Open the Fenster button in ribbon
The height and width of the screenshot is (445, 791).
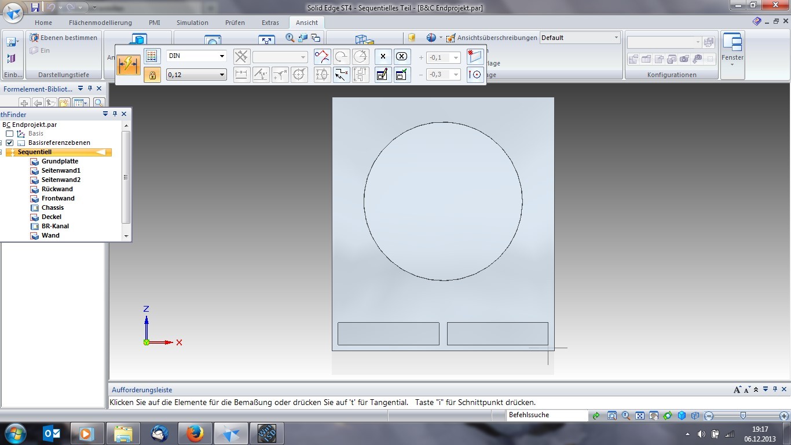733,50
